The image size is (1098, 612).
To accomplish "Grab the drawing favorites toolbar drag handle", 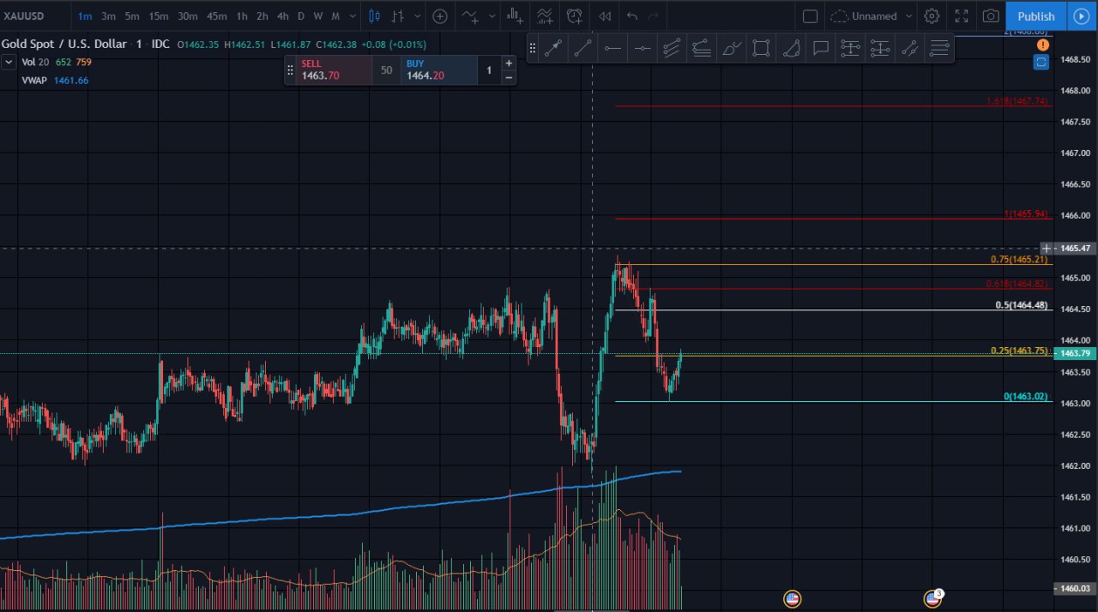I will click(x=533, y=49).
